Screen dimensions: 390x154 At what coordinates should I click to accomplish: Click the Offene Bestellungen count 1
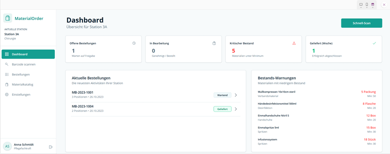click(x=73, y=51)
